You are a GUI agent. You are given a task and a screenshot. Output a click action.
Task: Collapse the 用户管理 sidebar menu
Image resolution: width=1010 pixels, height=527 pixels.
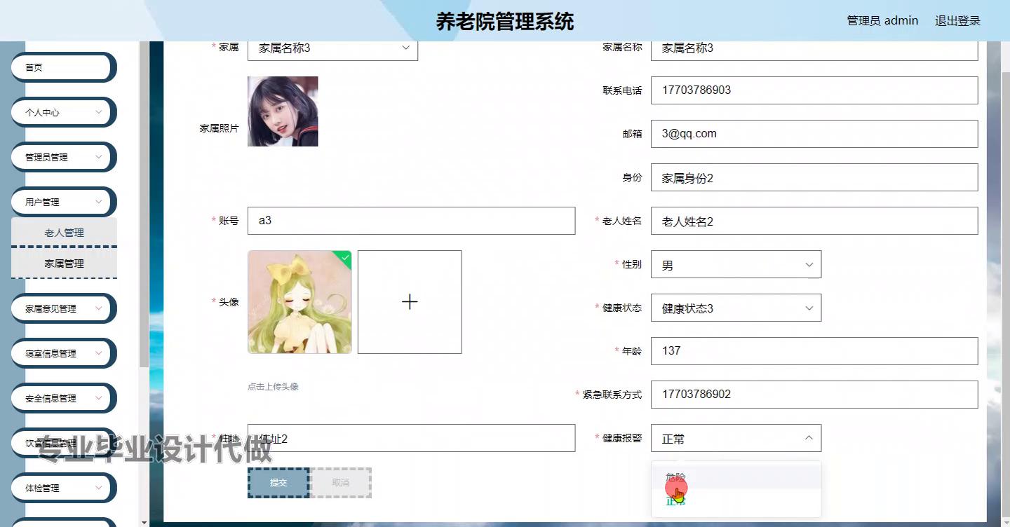coord(63,202)
